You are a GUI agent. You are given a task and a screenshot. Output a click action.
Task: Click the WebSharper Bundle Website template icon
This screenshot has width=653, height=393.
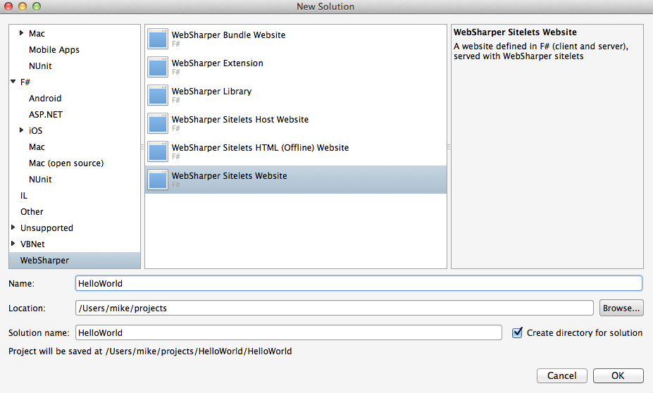(158, 39)
